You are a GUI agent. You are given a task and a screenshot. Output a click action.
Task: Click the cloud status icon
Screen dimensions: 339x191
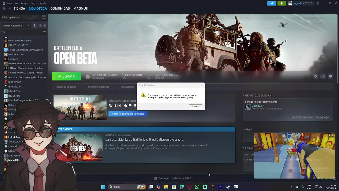(x=88, y=76)
